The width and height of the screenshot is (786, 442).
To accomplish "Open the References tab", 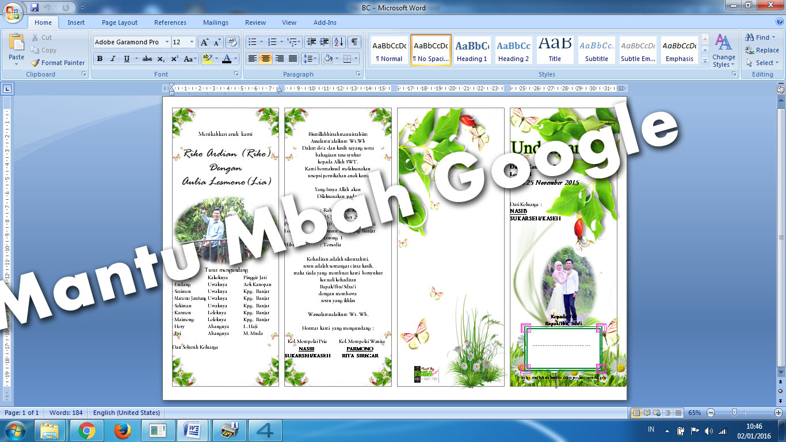I will (x=170, y=22).
